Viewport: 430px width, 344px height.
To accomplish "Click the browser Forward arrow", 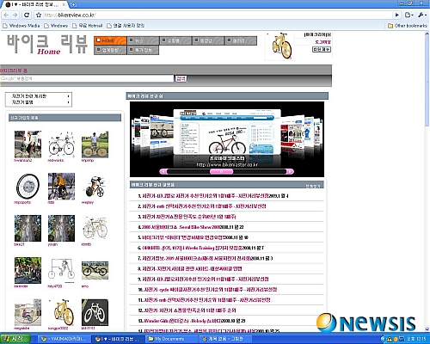I will tap(15, 15).
